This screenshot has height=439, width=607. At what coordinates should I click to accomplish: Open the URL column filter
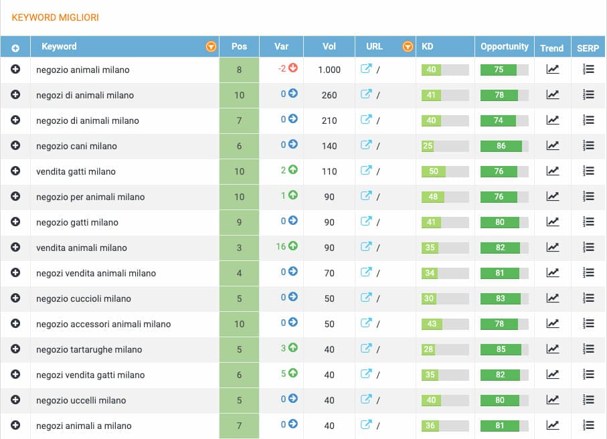point(408,46)
